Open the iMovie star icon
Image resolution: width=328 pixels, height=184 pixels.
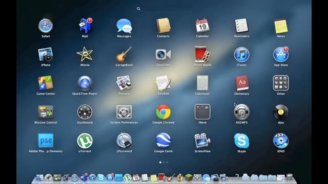85,54
